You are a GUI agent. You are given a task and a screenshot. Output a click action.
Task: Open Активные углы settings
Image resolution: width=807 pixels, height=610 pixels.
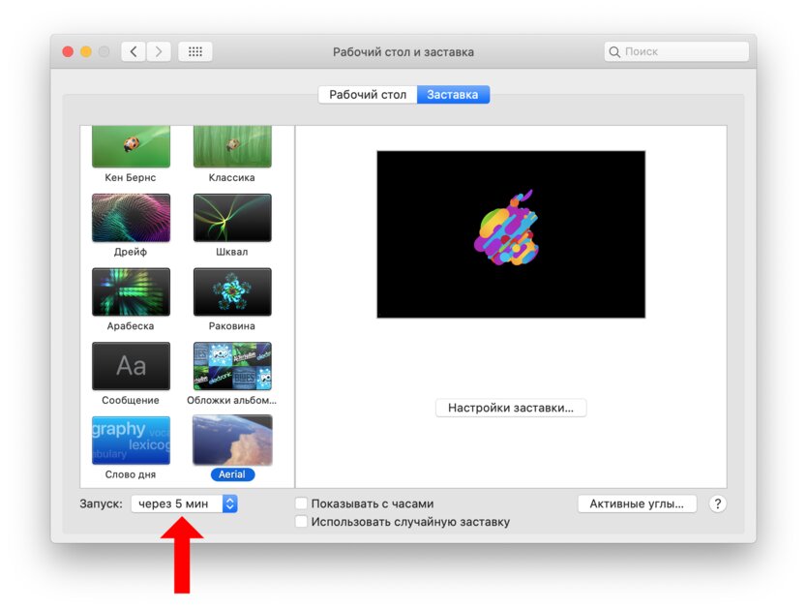coord(637,503)
